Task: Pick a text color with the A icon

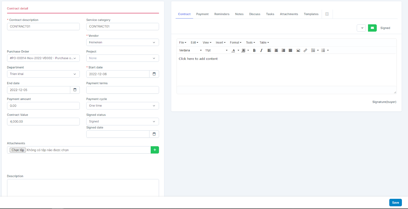Action: click(x=233, y=50)
